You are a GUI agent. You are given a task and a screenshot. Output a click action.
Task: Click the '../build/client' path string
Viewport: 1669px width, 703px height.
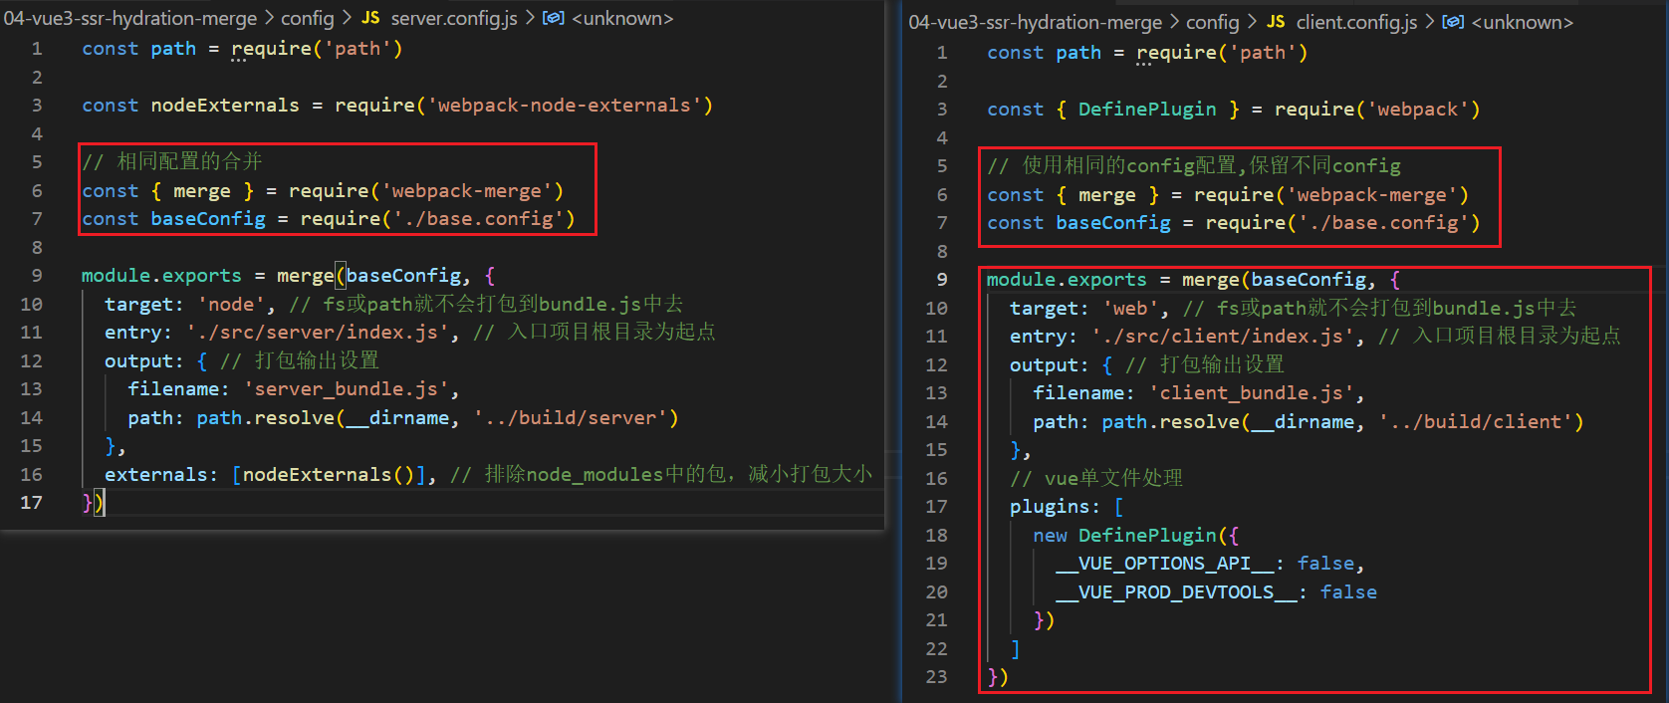tap(1476, 422)
